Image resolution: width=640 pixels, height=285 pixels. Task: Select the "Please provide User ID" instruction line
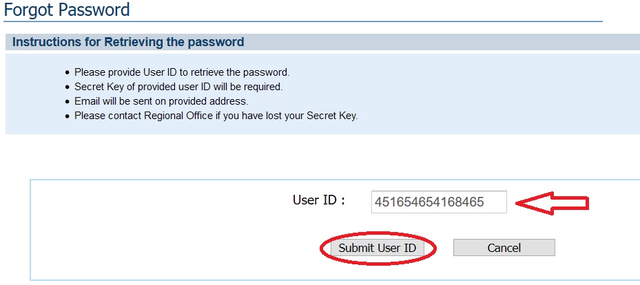(x=182, y=72)
